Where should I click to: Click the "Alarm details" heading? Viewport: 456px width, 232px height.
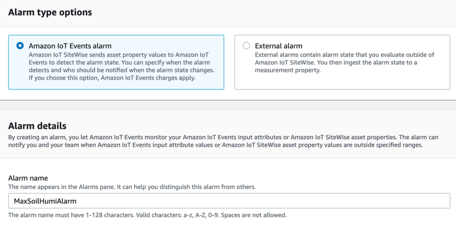pos(37,125)
